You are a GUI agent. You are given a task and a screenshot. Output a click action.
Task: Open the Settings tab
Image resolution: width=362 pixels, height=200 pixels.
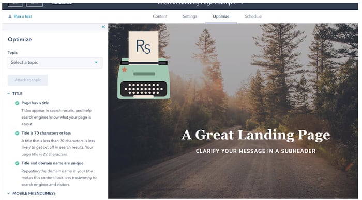click(190, 16)
